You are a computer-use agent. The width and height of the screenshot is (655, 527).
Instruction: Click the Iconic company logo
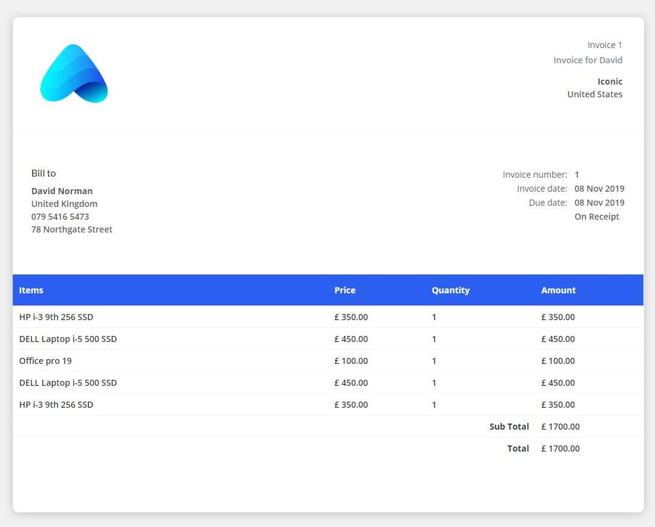click(x=73, y=73)
